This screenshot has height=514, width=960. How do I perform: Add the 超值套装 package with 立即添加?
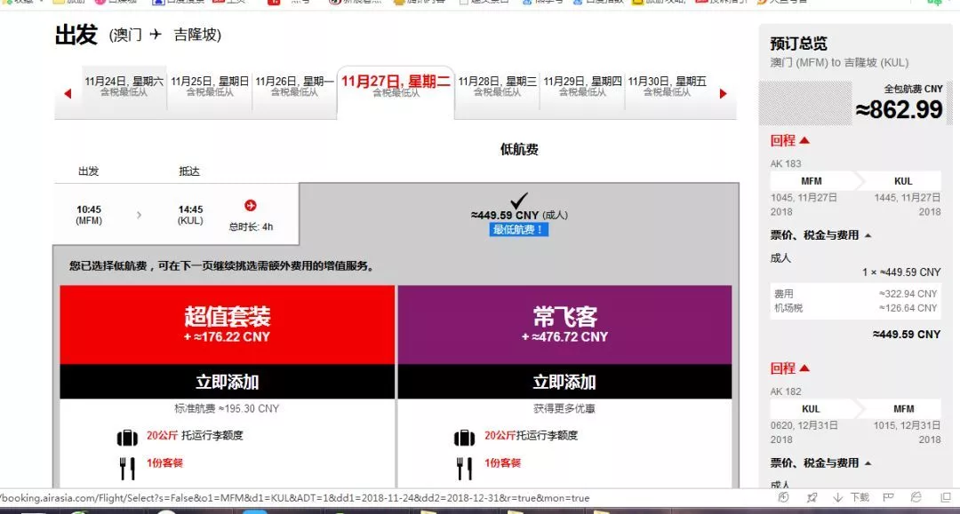coord(227,382)
